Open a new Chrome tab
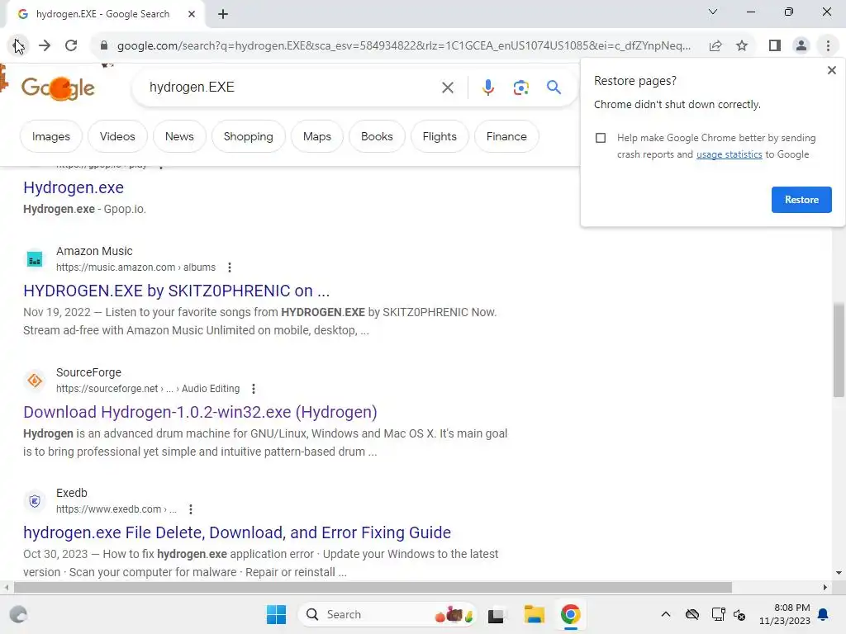This screenshot has height=634, width=846. pyautogui.click(x=223, y=14)
